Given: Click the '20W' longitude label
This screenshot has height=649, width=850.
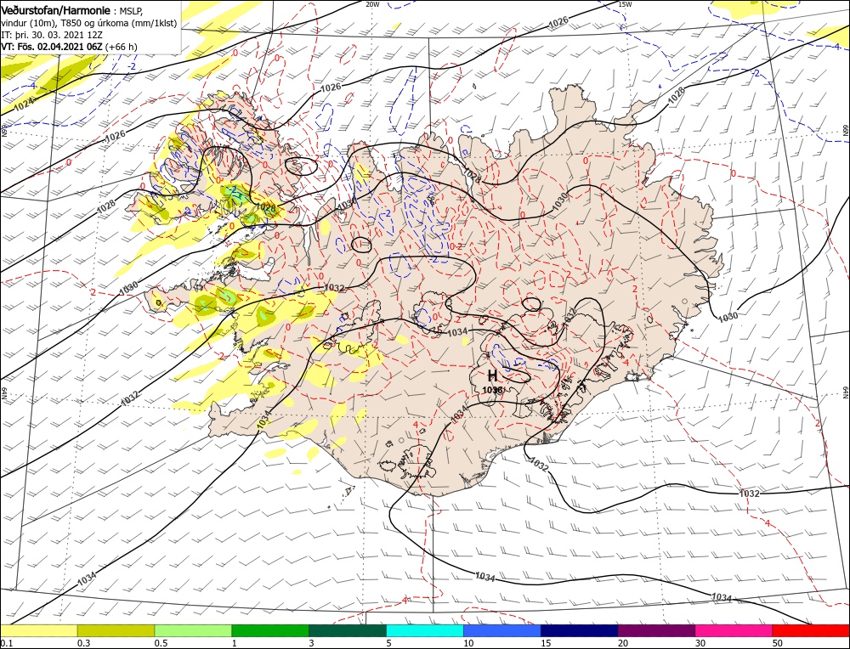Looking at the screenshot, I should click(372, 4).
